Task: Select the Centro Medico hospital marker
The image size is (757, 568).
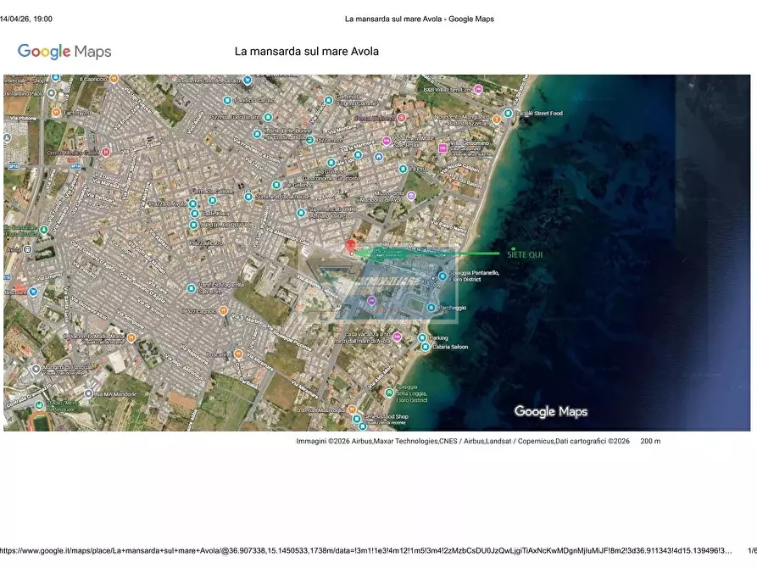Action: click(106, 153)
